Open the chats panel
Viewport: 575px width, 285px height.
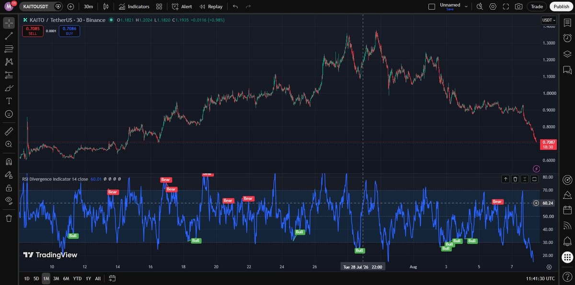pos(567,70)
